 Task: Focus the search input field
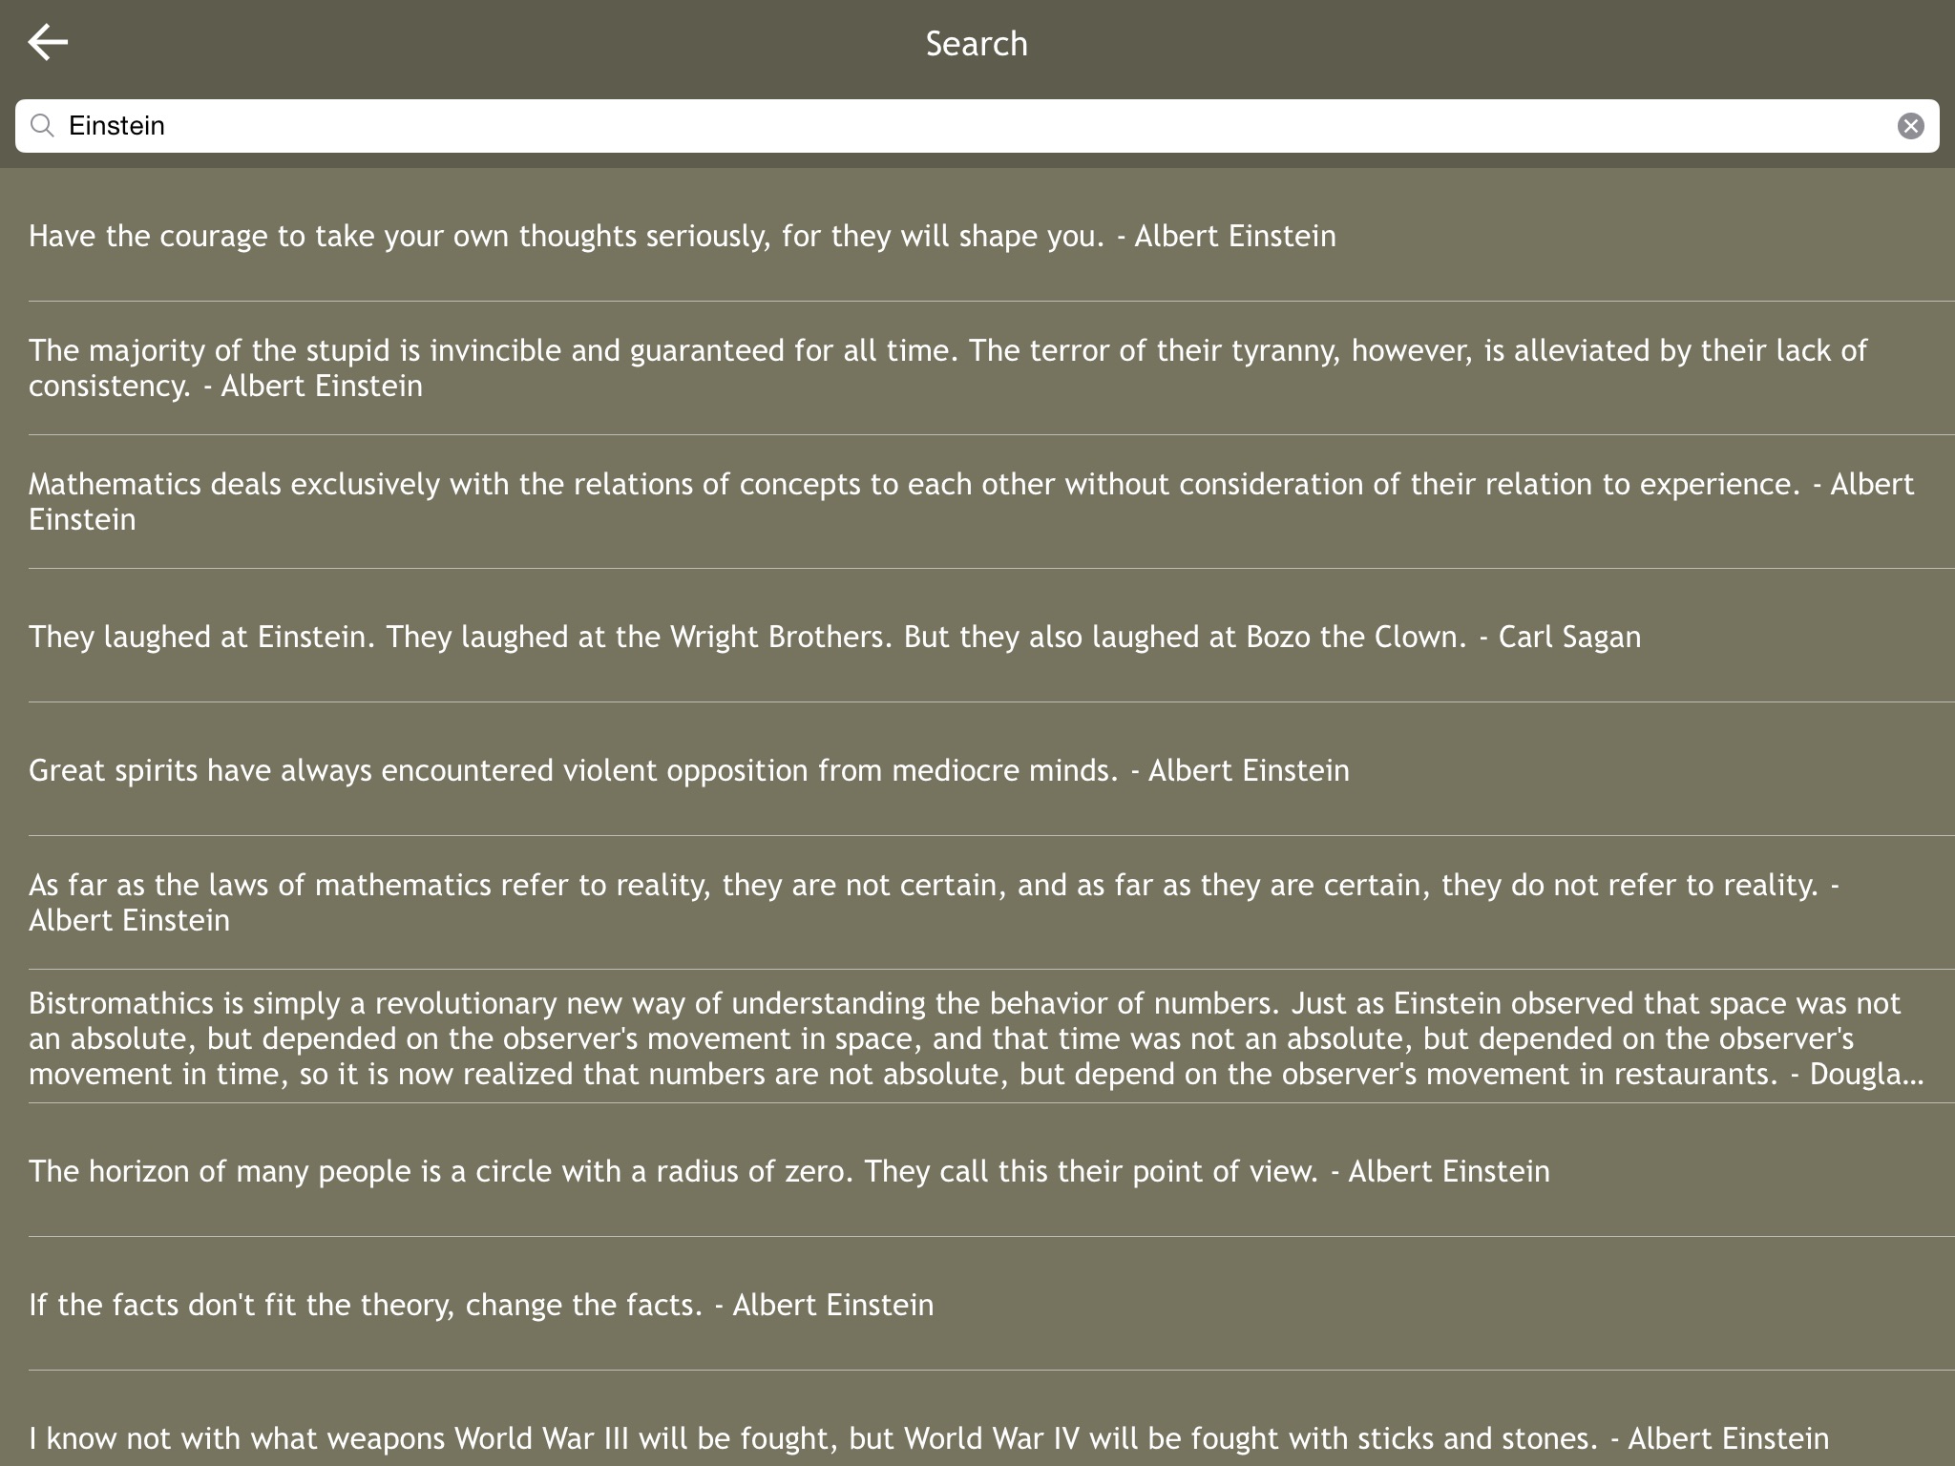955,126
